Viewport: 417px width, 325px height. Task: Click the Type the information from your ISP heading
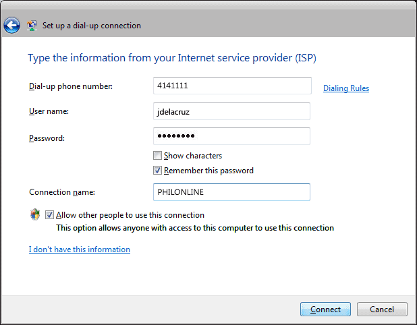click(172, 58)
